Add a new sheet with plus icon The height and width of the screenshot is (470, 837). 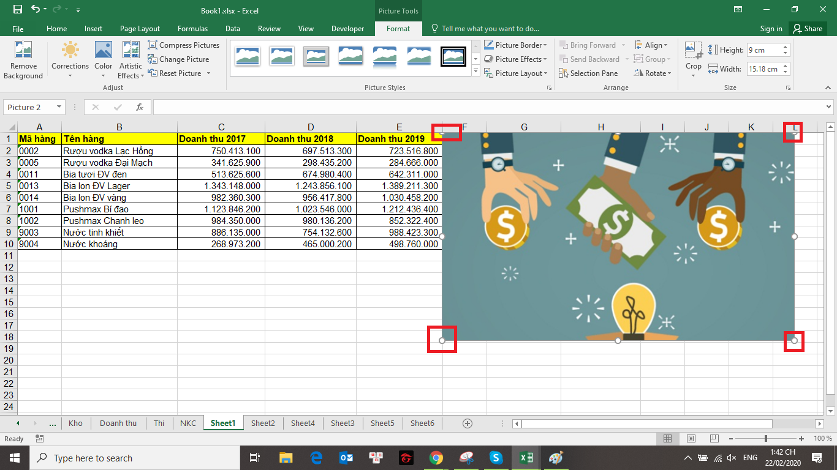pos(468,423)
